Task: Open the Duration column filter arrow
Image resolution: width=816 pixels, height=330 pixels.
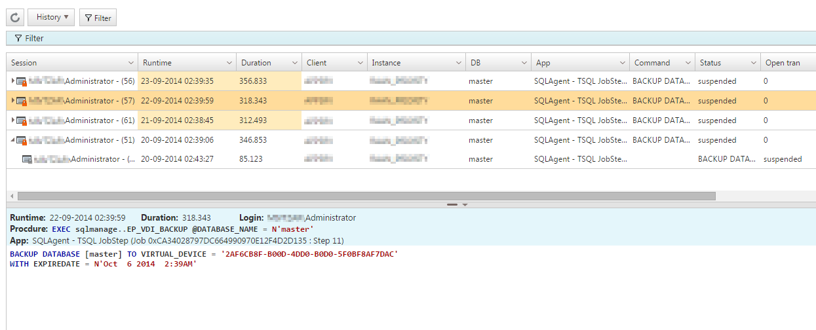Action: (294, 64)
